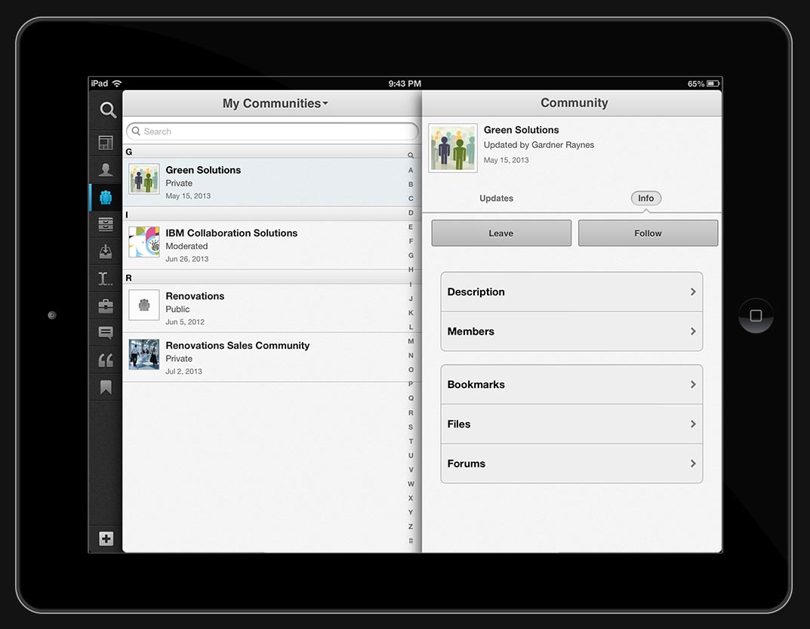
Task: Select the Info tab
Action: pos(645,199)
